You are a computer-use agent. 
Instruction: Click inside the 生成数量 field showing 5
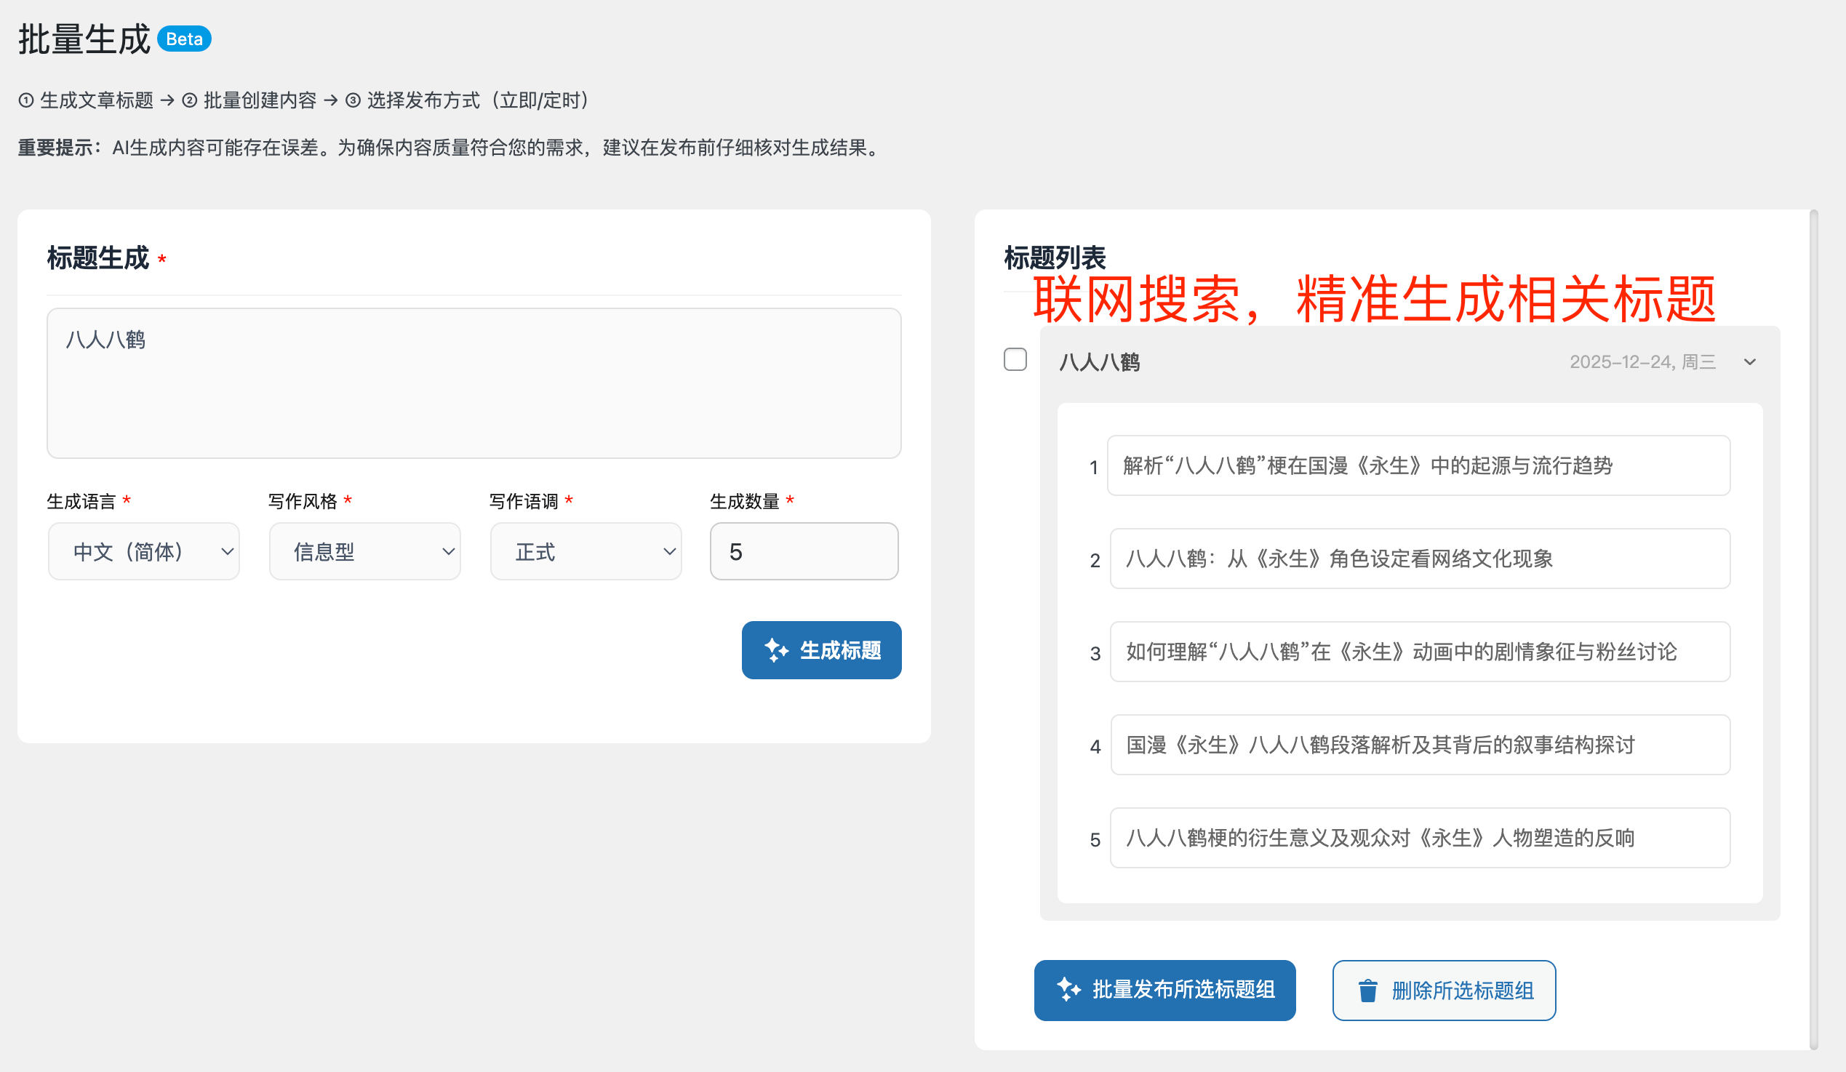coord(804,551)
